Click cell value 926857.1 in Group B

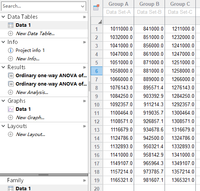[x=149, y=121]
